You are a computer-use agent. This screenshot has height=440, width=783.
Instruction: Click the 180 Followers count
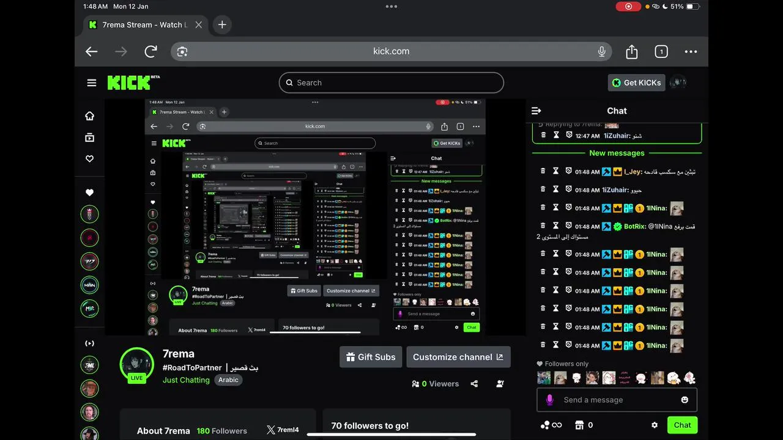pyautogui.click(x=221, y=431)
